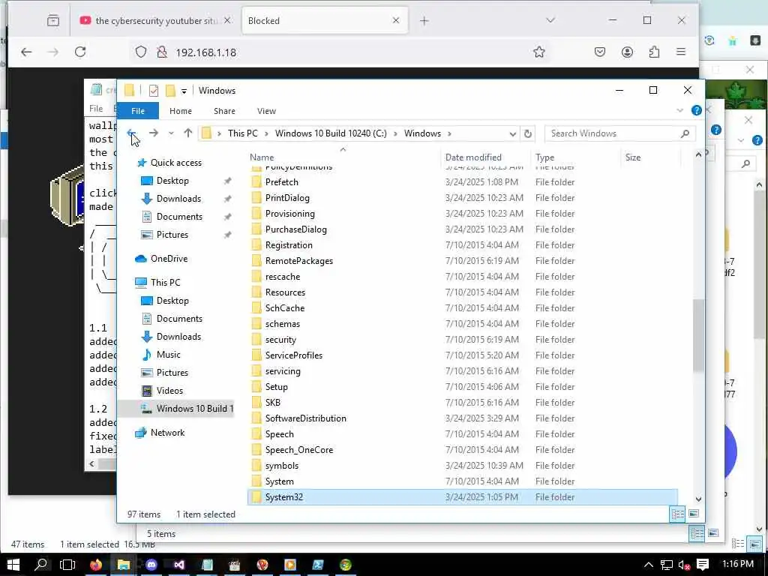Click the Forward arrow in the Windows Explorer window

pos(153,133)
